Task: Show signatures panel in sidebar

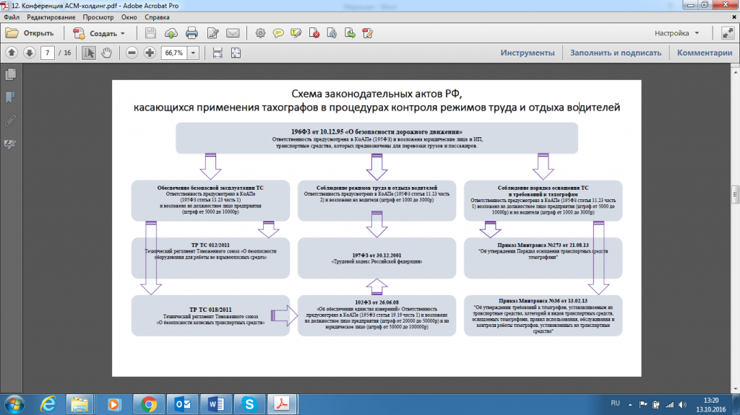Action: [10, 144]
